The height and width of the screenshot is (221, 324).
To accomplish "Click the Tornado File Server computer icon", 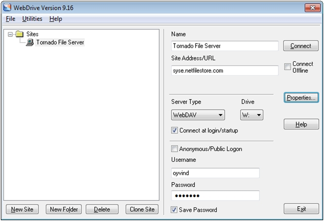I will (x=30, y=42).
